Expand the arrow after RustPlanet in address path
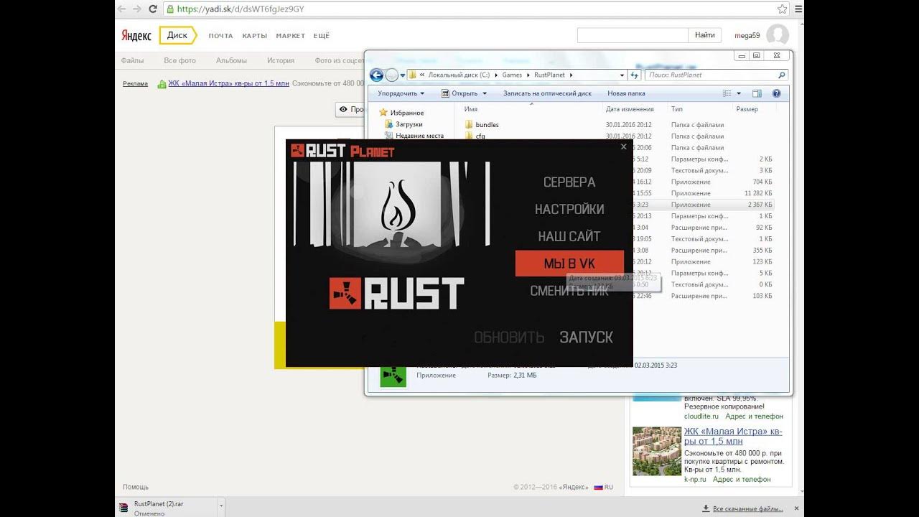Screen dimensions: 919x517 point(572,75)
